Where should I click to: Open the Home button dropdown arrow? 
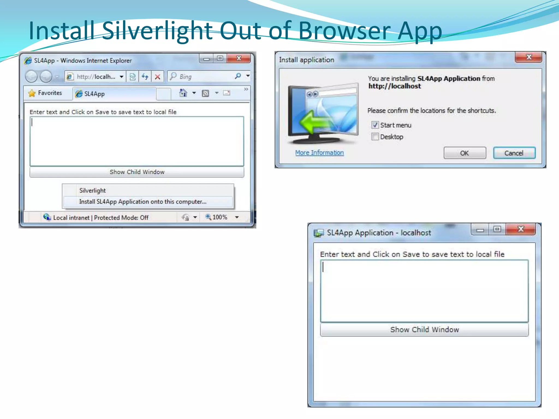194,93
